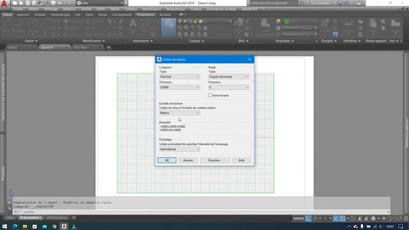Switch to the Présentation1 layout tab
Image resolution: width=409 pixels, height=230 pixels.
(31, 217)
